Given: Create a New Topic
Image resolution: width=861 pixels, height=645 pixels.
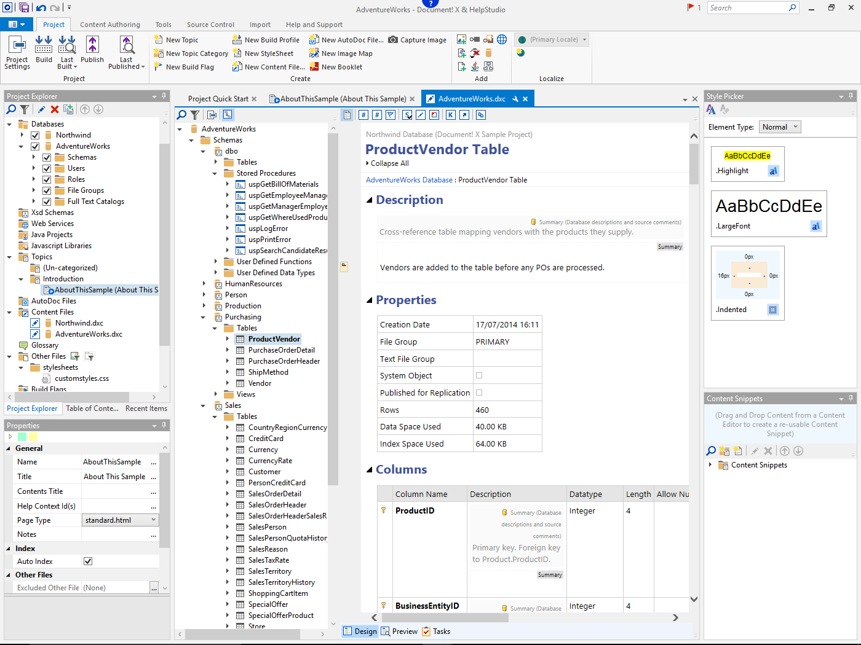Looking at the screenshot, I should click(176, 40).
